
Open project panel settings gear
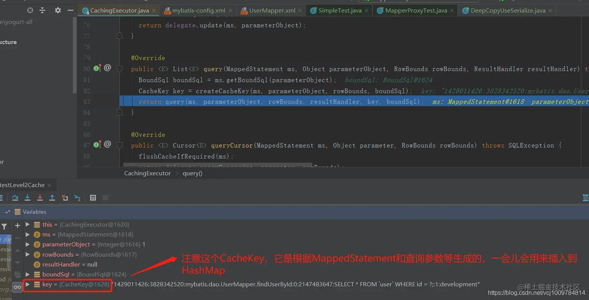point(58,10)
